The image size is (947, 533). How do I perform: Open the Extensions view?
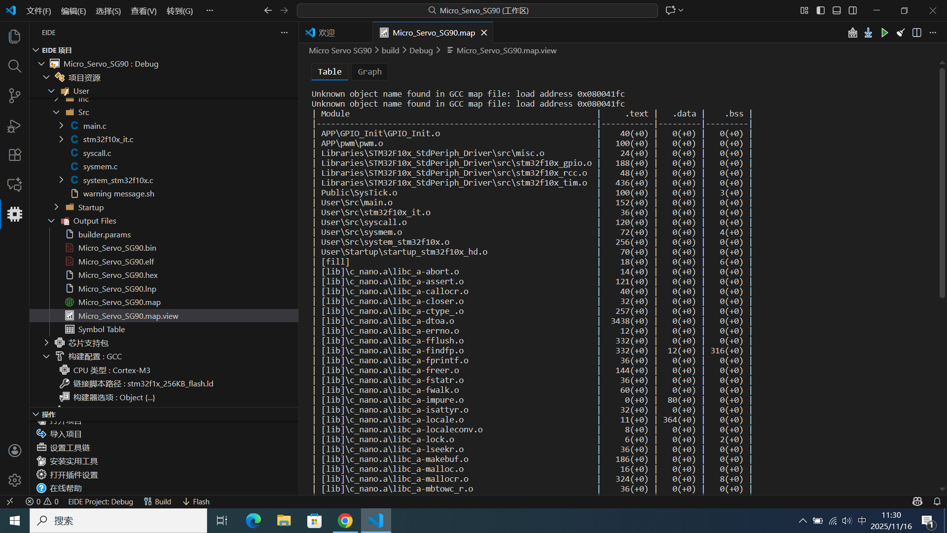(15, 155)
